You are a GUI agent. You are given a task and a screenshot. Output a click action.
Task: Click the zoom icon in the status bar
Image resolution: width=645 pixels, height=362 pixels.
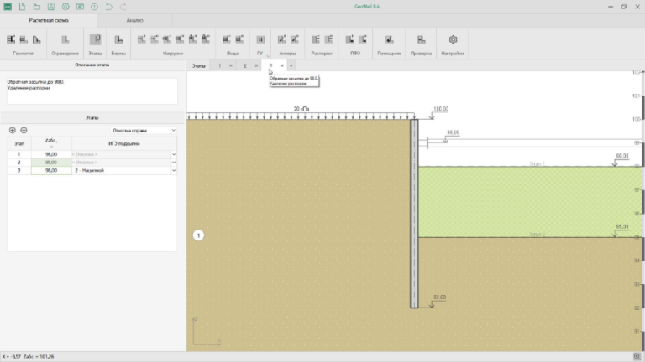(637, 357)
